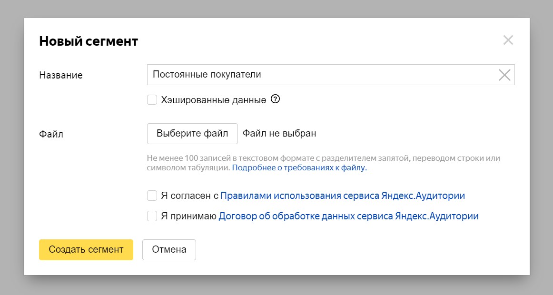Click the Создать сегмент button

click(x=86, y=249)
